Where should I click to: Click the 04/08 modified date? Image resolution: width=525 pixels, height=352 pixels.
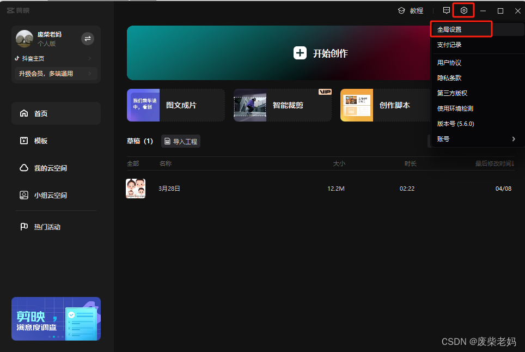click(504, 189)
